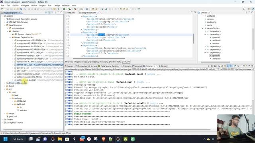Open the Window menu

point(66,6)
